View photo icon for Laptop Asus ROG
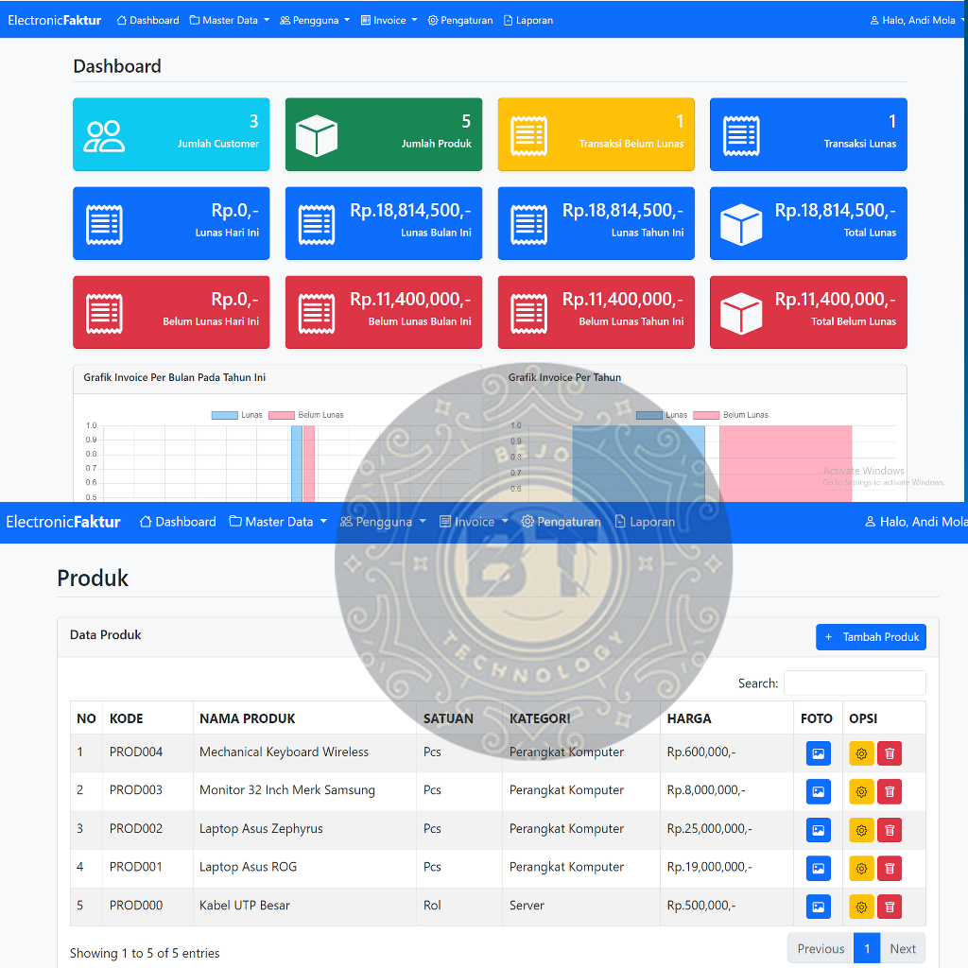This screenshot has height=968, width=968. point(818,868)
